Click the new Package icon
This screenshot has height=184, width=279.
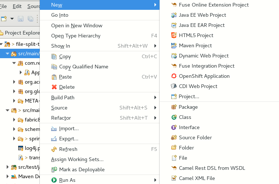pos(174,107)
